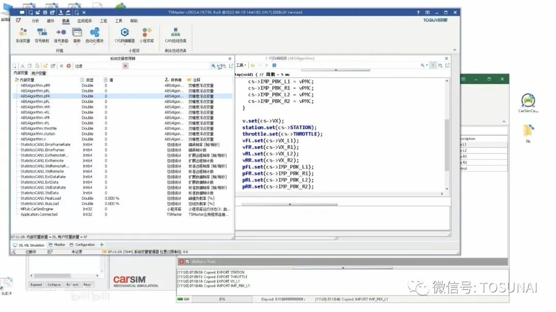Select the MPLib.CarSimEngine row
556x312 pixels.
(123, 209)
